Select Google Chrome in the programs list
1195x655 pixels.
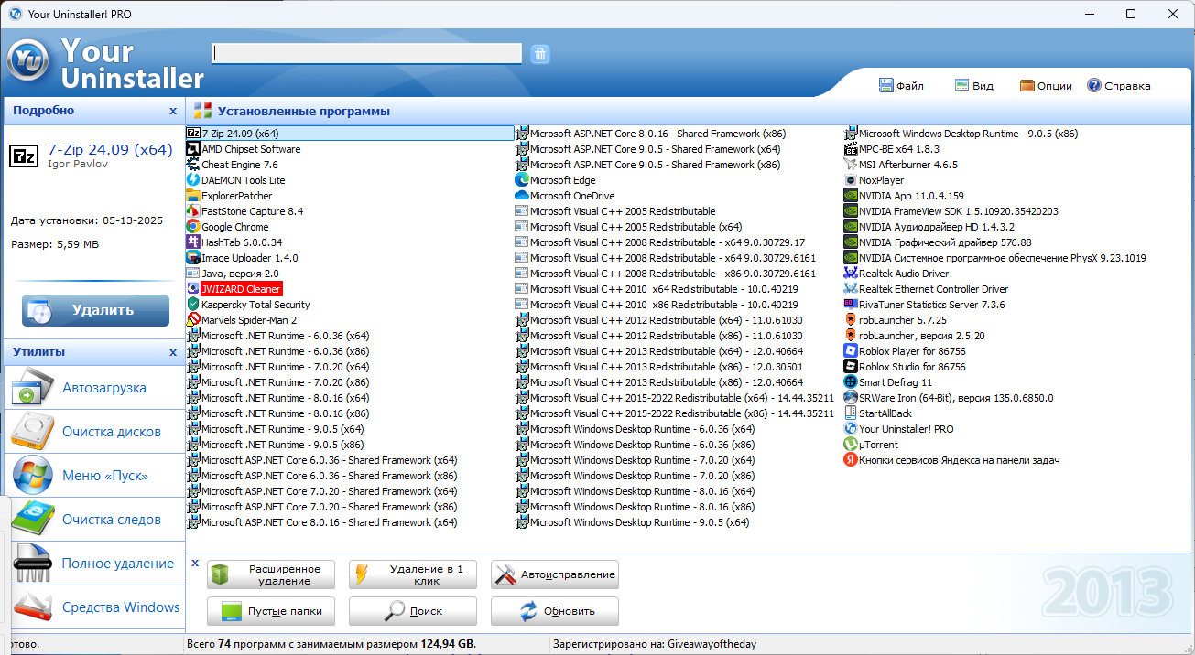point(234,227)
